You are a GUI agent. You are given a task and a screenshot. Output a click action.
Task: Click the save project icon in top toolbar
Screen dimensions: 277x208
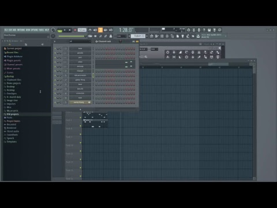[x=209, y=30]
